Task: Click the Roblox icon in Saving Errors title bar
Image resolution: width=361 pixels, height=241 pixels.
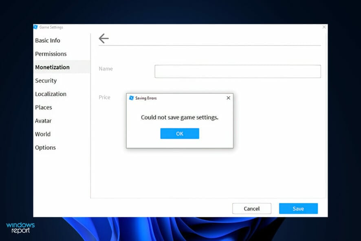Action: pyautogui.click(x=132, y=98)
